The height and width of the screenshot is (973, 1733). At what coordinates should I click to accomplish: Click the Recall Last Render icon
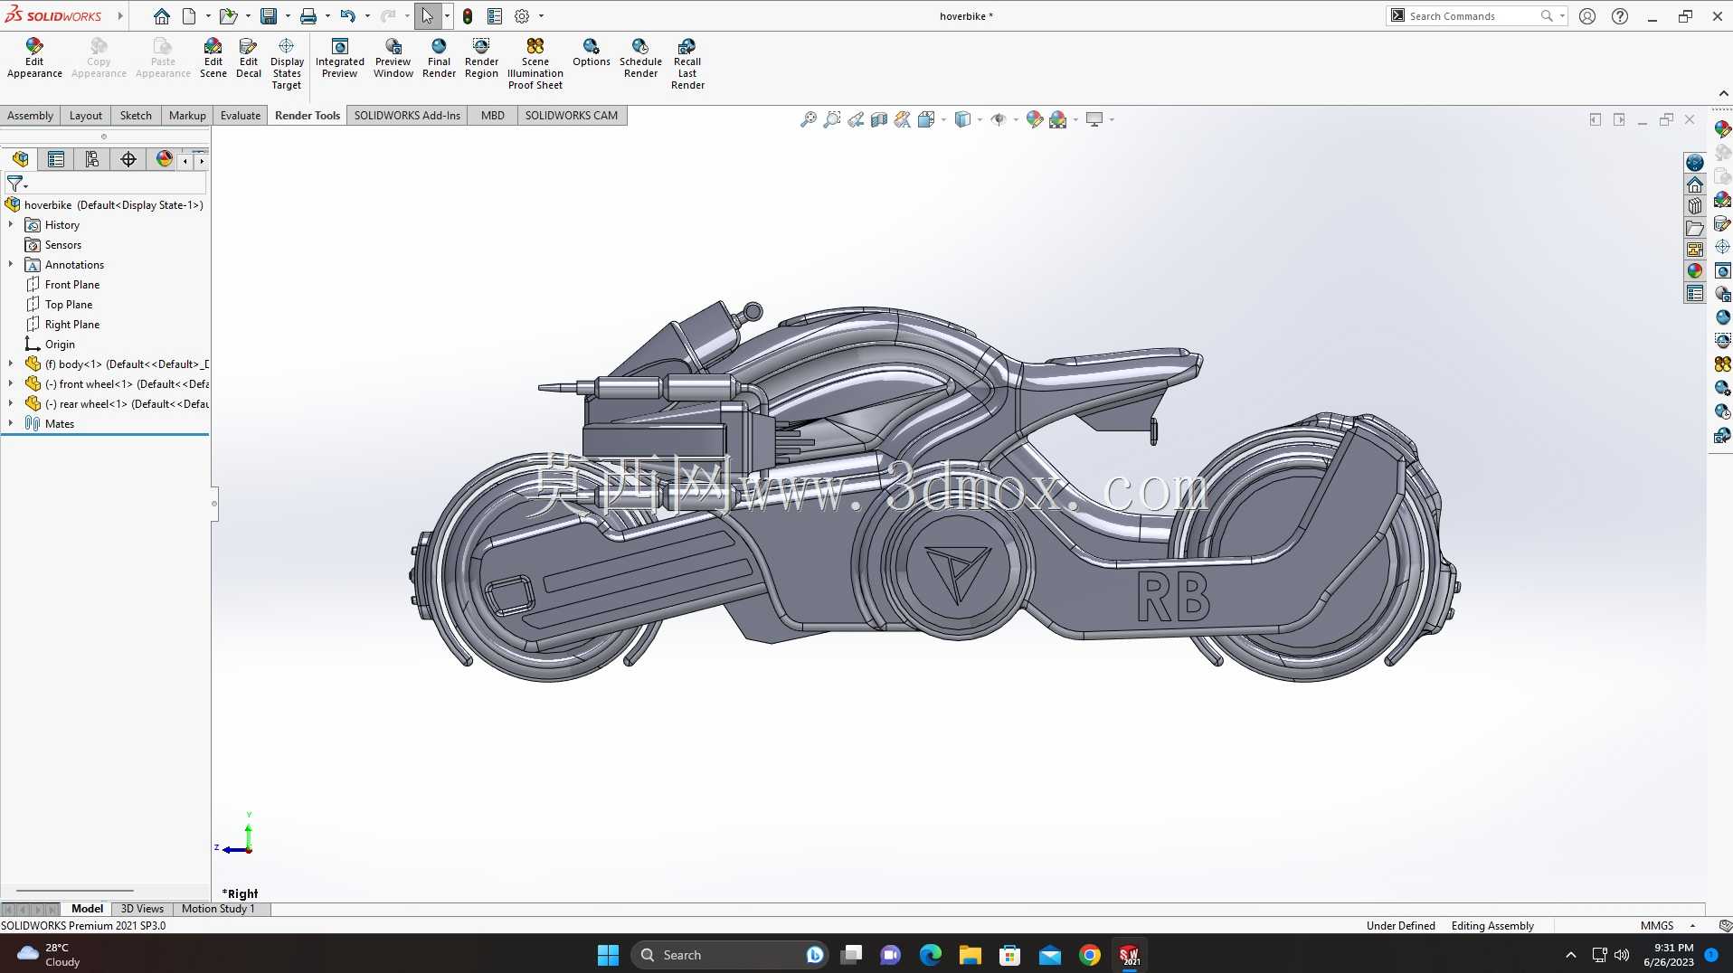[x=687, y=64]
